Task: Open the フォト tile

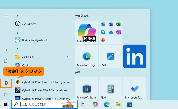Action: 111,56
